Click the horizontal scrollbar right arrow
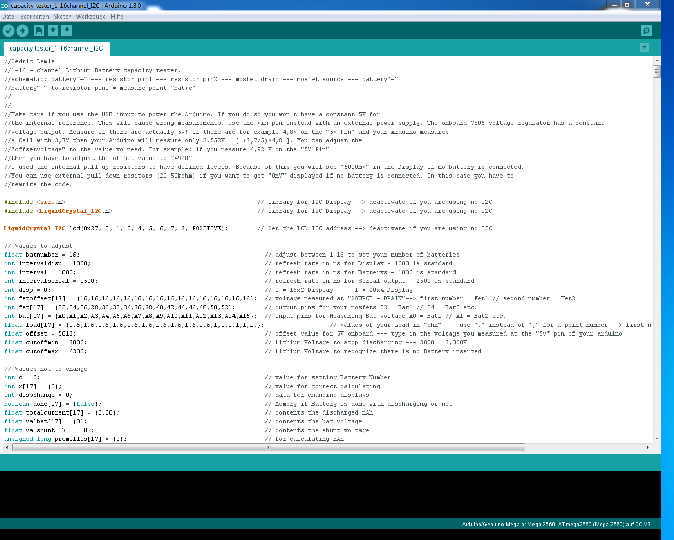Viewport: 674px width, 540px height. 648,448
